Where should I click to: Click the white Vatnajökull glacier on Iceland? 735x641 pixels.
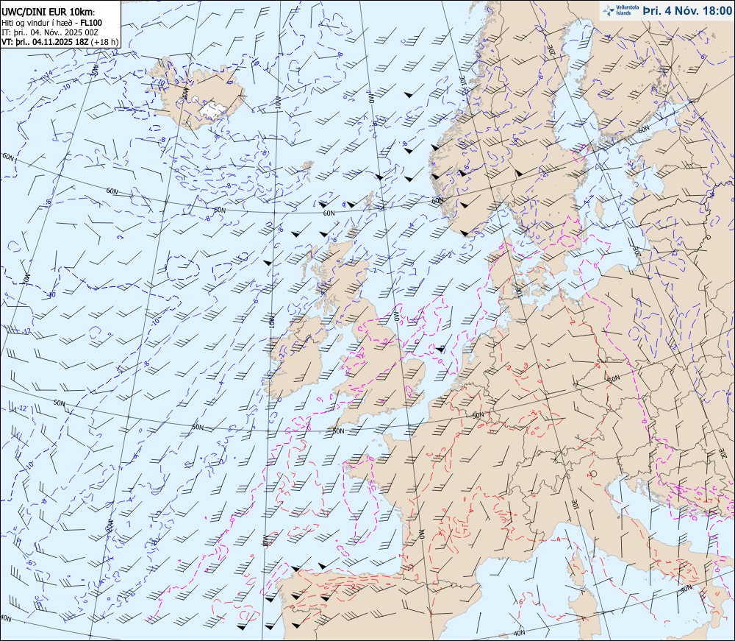point(213,110)
